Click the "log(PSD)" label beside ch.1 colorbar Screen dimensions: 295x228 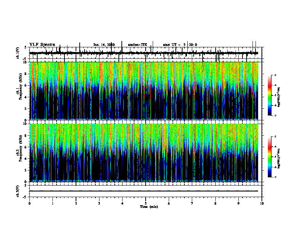(279, 97)
